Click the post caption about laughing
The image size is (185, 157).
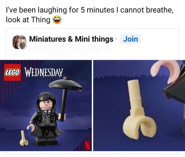(90, 15)
